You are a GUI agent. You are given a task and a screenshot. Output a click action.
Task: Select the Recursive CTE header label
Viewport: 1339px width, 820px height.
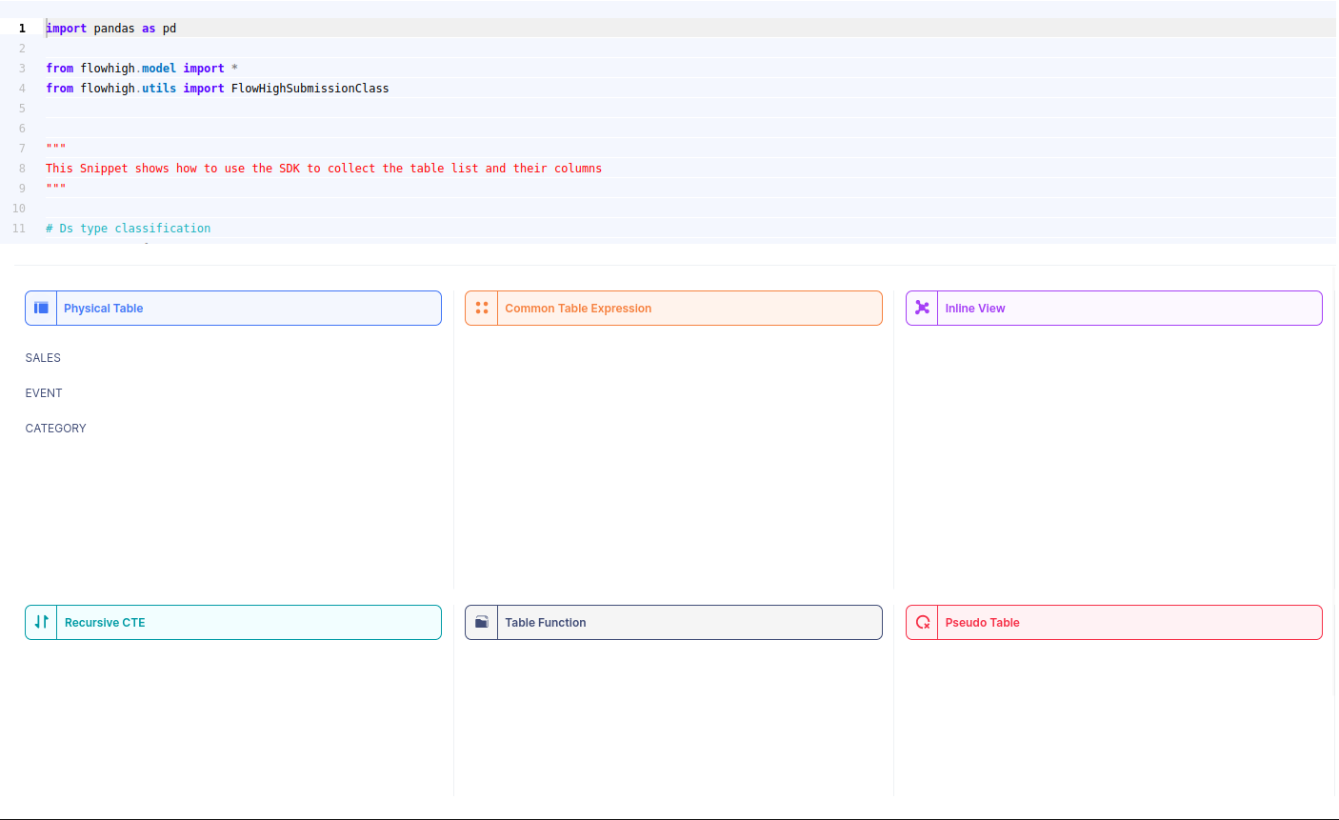click(105, 623)
